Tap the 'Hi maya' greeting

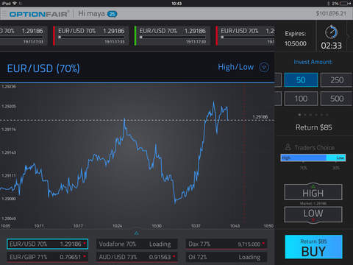click(91, 14)
